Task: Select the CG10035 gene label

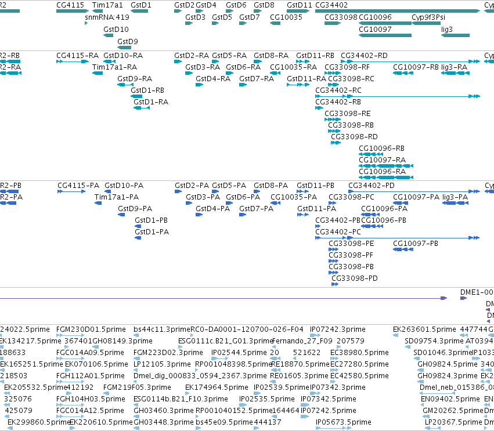Action: (286, 17)
